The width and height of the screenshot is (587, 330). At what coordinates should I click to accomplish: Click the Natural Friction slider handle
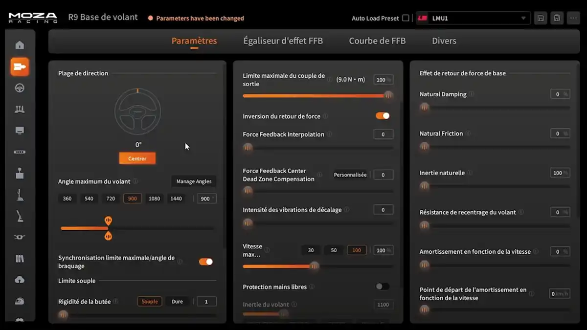(424, 146)
